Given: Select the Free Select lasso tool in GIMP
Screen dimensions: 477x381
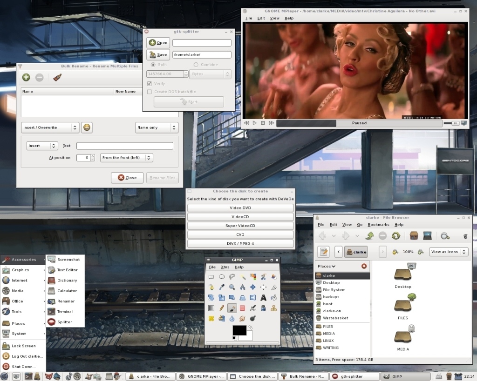Looking at the screenshot, I should tap(232, 277).
